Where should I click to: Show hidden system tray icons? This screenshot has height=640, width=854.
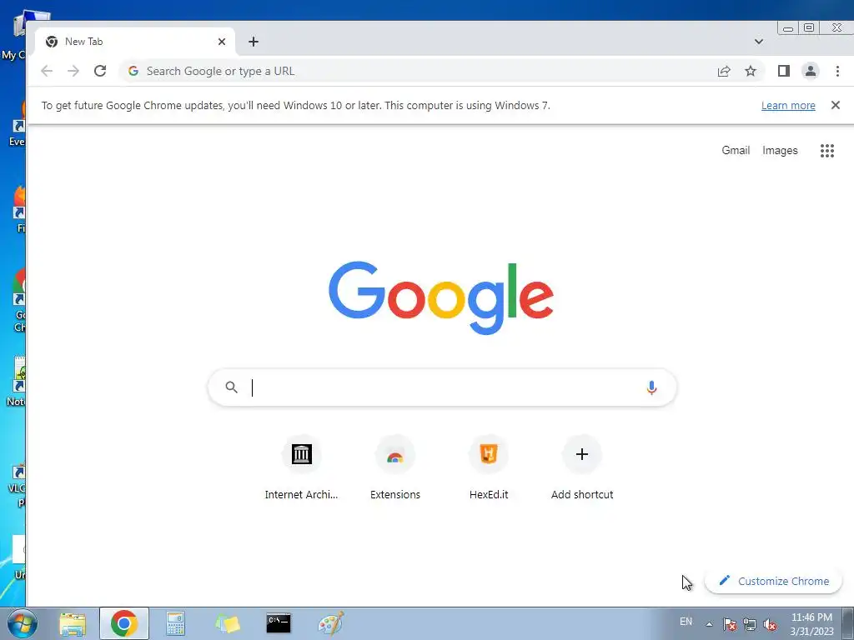(709, 624)
